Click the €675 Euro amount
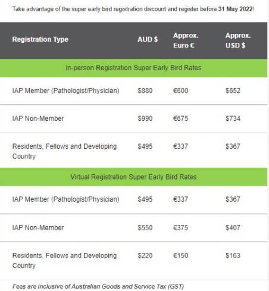This screenshot has width=269, height=291. point(180,118)
